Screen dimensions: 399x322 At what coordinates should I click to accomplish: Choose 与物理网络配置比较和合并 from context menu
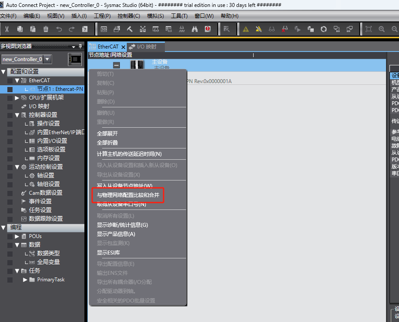coord(128,195)
